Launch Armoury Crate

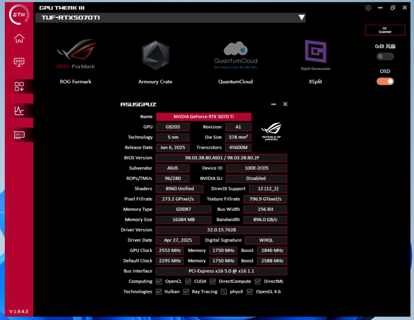coord(155,55)
